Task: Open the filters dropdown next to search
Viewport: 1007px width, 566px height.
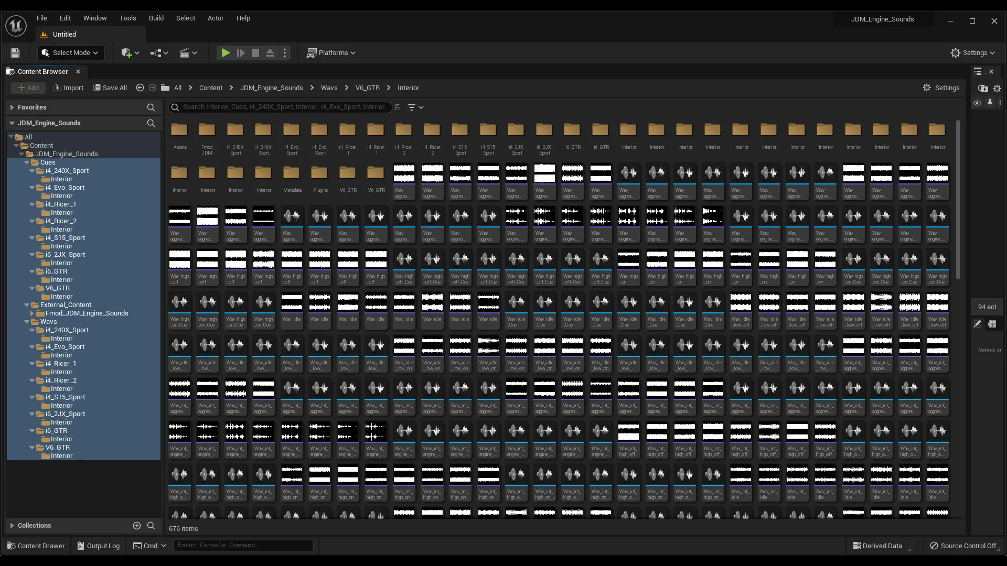Action: [415, 107]
